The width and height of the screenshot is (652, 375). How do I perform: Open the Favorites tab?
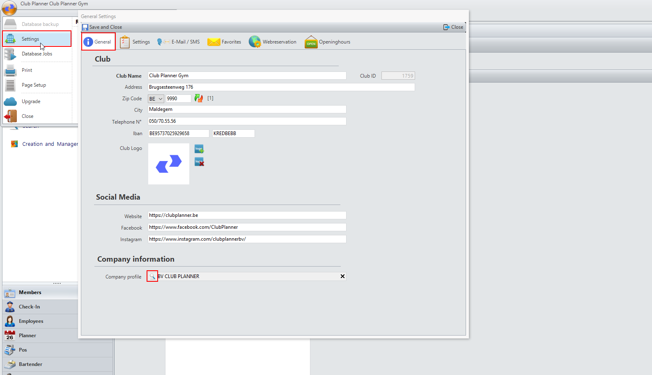click(225, 42)
